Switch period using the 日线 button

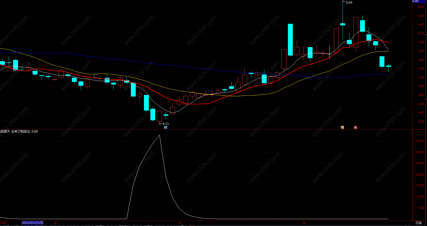[x=419, y=223]
